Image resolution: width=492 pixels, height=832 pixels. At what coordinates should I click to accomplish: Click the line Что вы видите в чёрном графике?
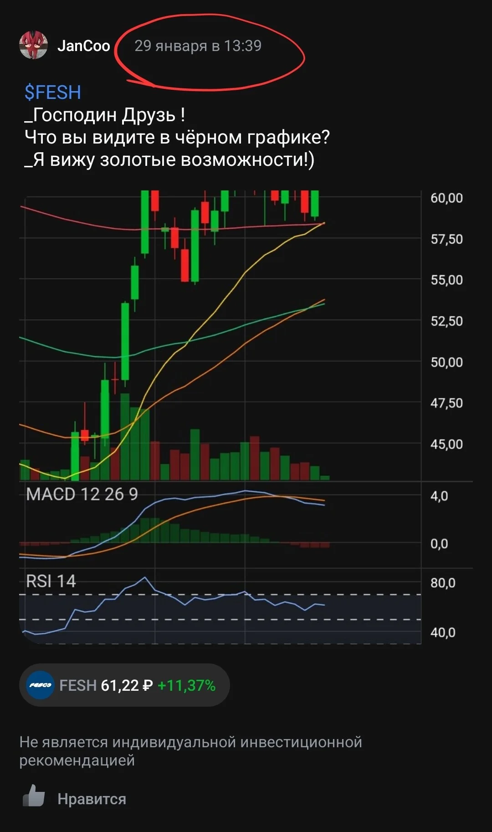coord(177,137)
